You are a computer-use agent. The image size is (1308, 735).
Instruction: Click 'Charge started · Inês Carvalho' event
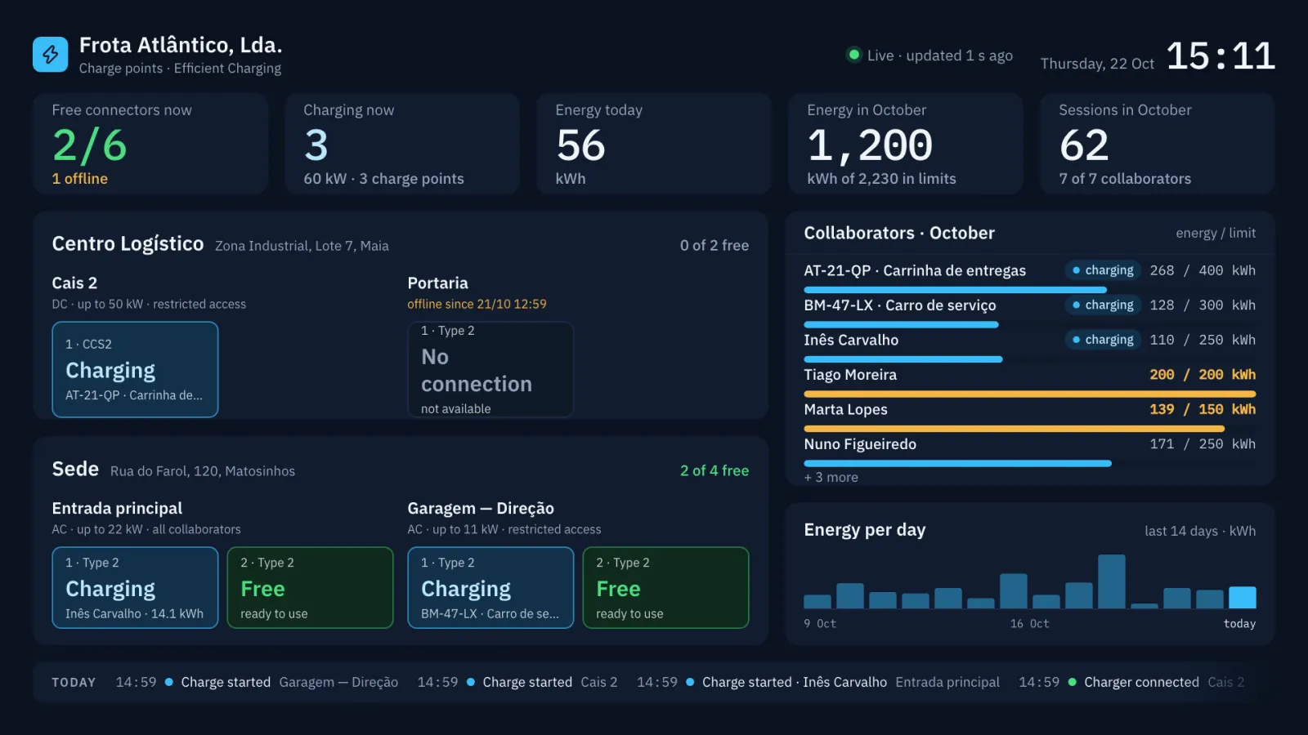click(818, 682)
